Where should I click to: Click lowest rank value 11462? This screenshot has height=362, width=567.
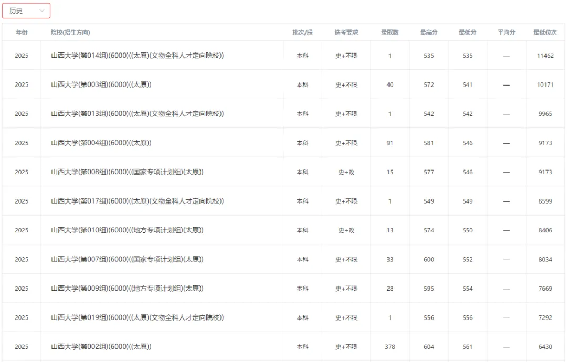(545, 56)
